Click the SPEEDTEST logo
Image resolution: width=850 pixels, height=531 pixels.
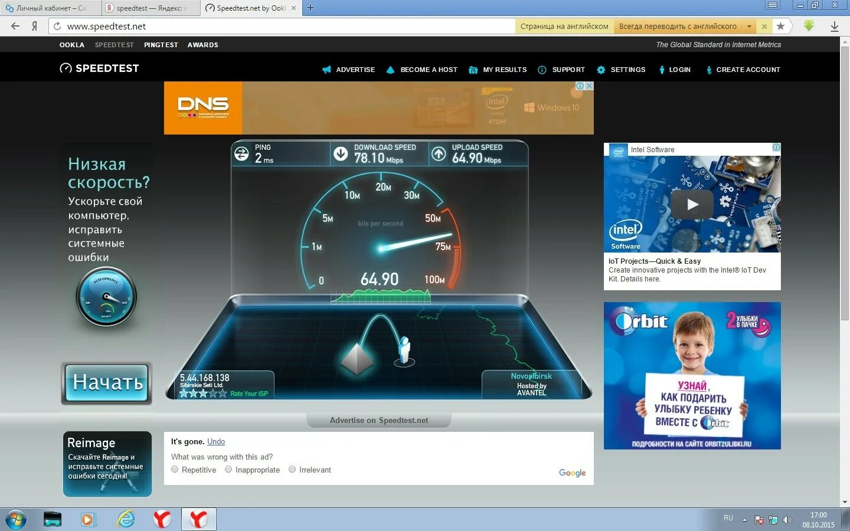click(x=99, y=68)
